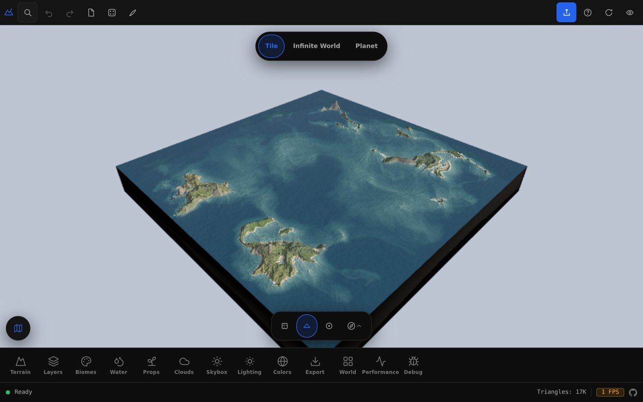The width and height of the screenshot is (643, 402).
Task: Open the Biomes panel tab
Action: click(86, 365)
